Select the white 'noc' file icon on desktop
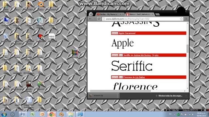Image resolution: width=209 pixels, height=117 pixels. pos(52,38)
